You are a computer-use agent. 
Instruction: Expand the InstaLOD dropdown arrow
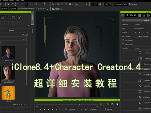click(47, 9)
